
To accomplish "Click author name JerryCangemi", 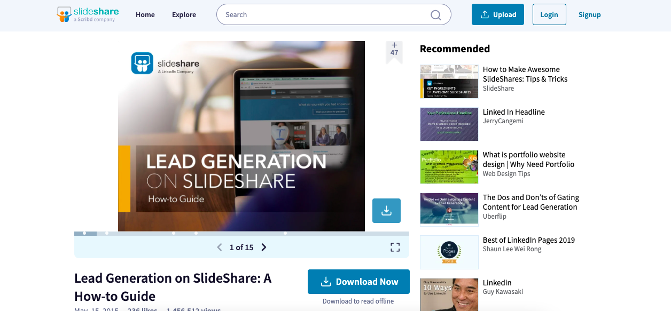I will (x=503, y=121).
